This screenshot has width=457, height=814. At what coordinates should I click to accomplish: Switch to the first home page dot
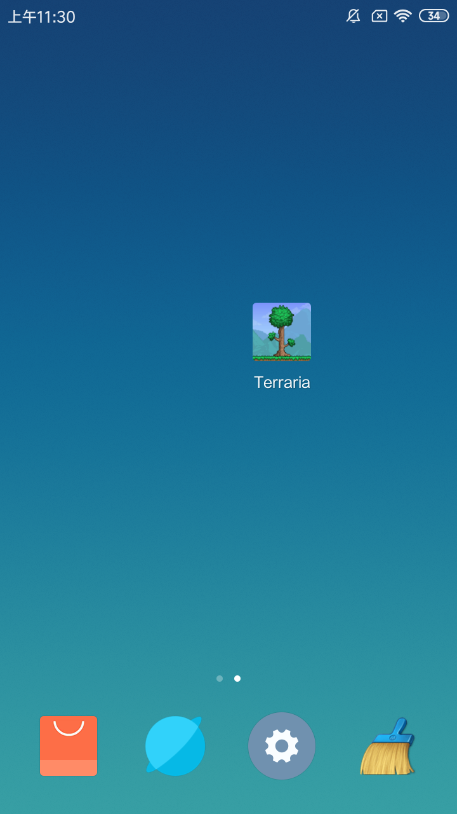(220, 679)
